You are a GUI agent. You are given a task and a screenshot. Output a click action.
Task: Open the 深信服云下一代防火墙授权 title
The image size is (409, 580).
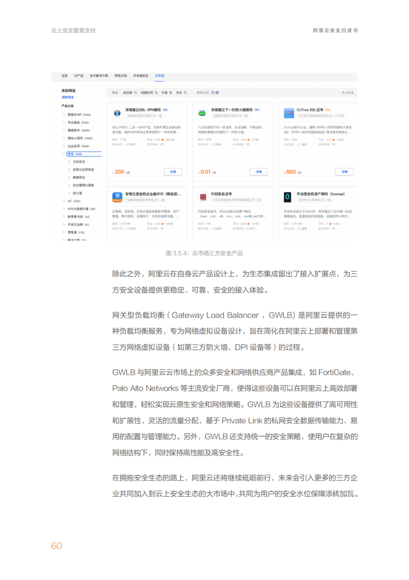pos(232,110)
